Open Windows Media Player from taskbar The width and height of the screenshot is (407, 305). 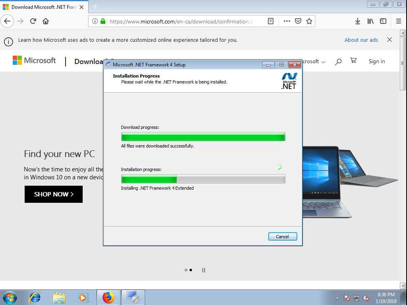(83, 297)
